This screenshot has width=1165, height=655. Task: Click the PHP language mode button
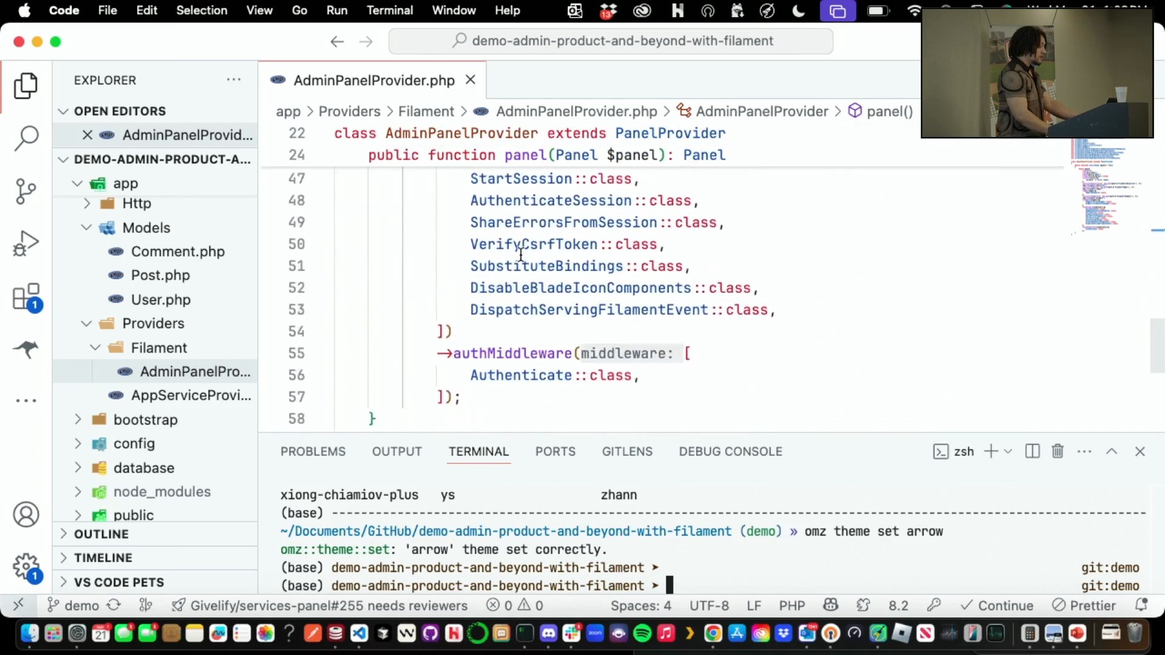[792, 605]
